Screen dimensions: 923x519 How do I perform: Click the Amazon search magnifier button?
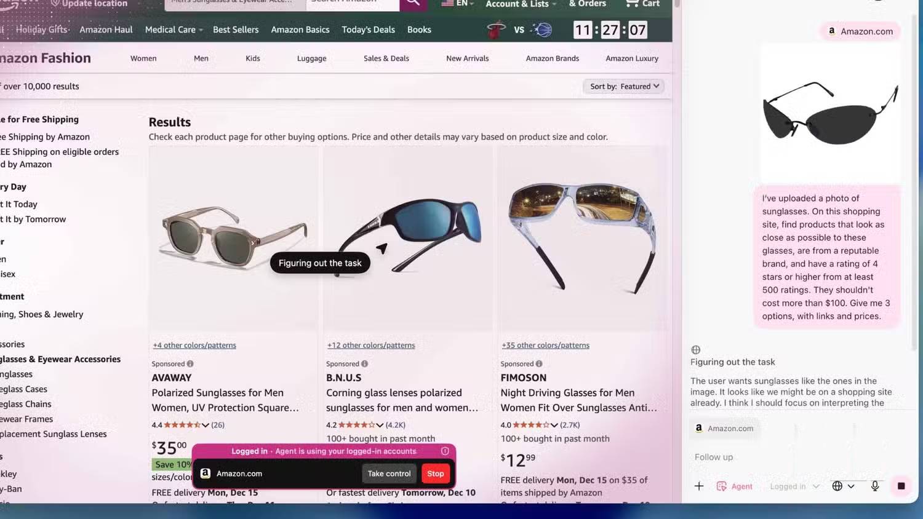tap(413, 3)
